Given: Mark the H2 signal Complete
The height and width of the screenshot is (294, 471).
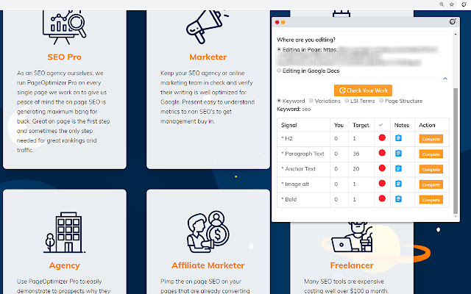Looking at the screenshot, I should (431, 139).
